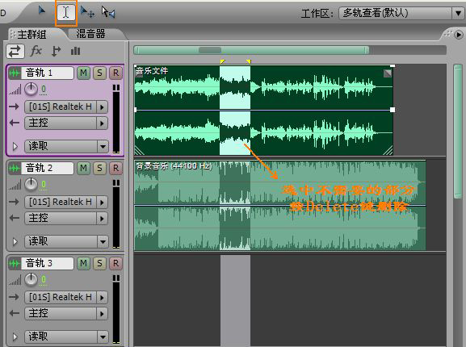
Task: Click the 音轨 1 name field
Action: coord(48,73)
